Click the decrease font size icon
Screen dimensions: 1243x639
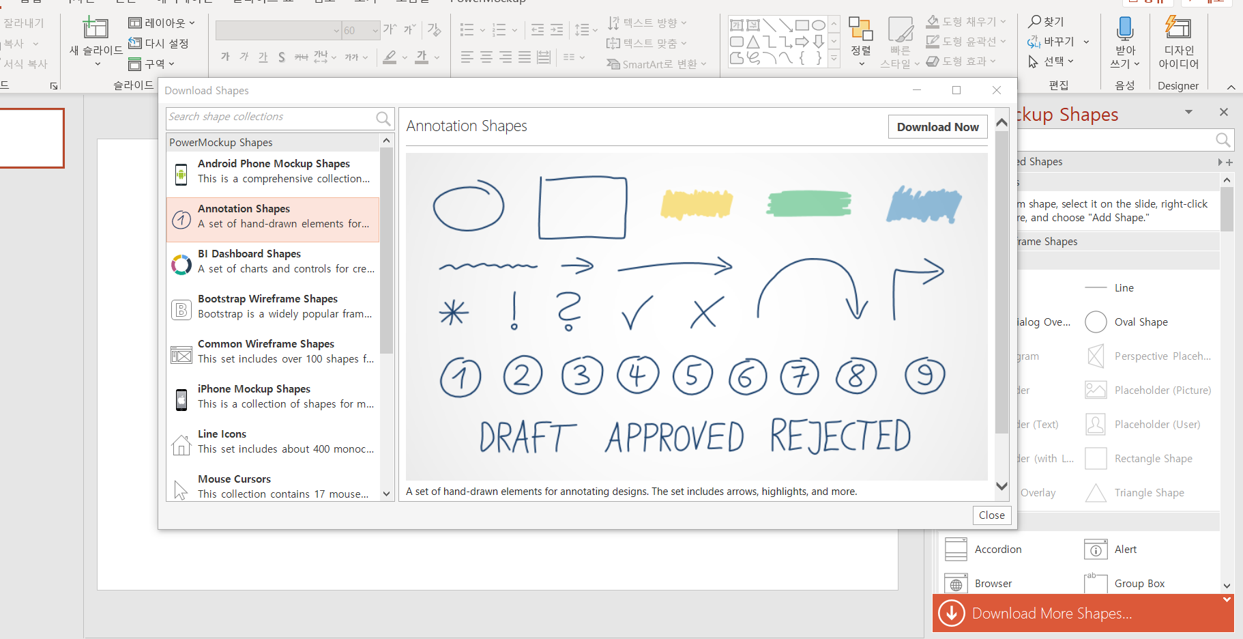coord(409,29)
